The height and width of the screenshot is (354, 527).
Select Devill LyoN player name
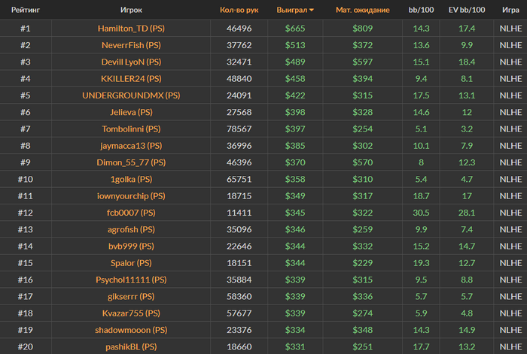(123, 62)
